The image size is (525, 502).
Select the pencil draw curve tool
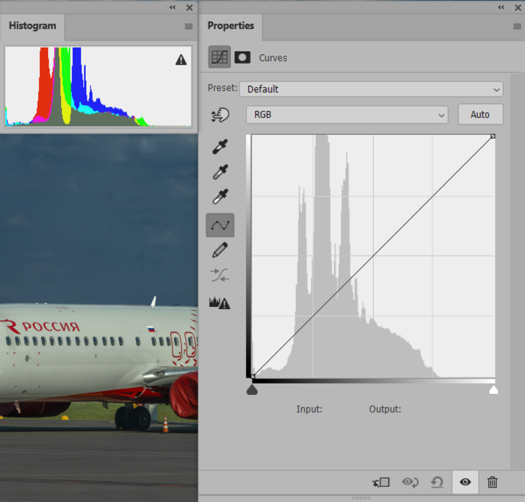coord(220,249)
